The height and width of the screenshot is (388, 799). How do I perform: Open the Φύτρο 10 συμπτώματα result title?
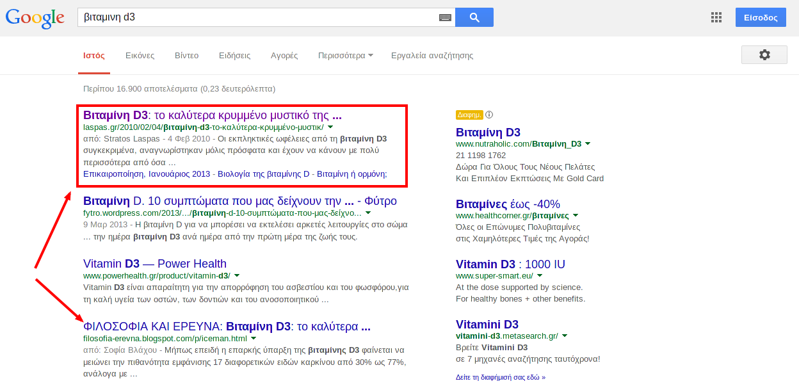[240, 200]
